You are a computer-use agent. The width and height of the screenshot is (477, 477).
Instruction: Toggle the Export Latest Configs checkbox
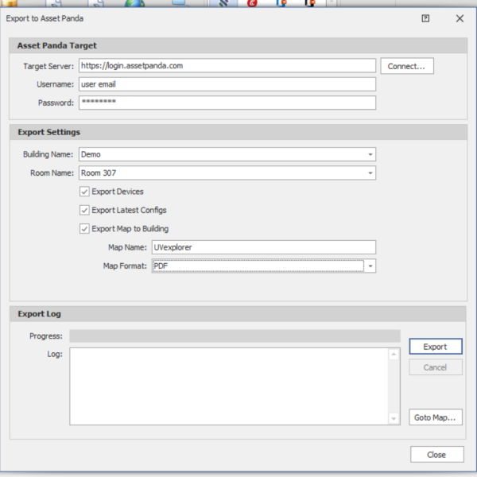84,210
